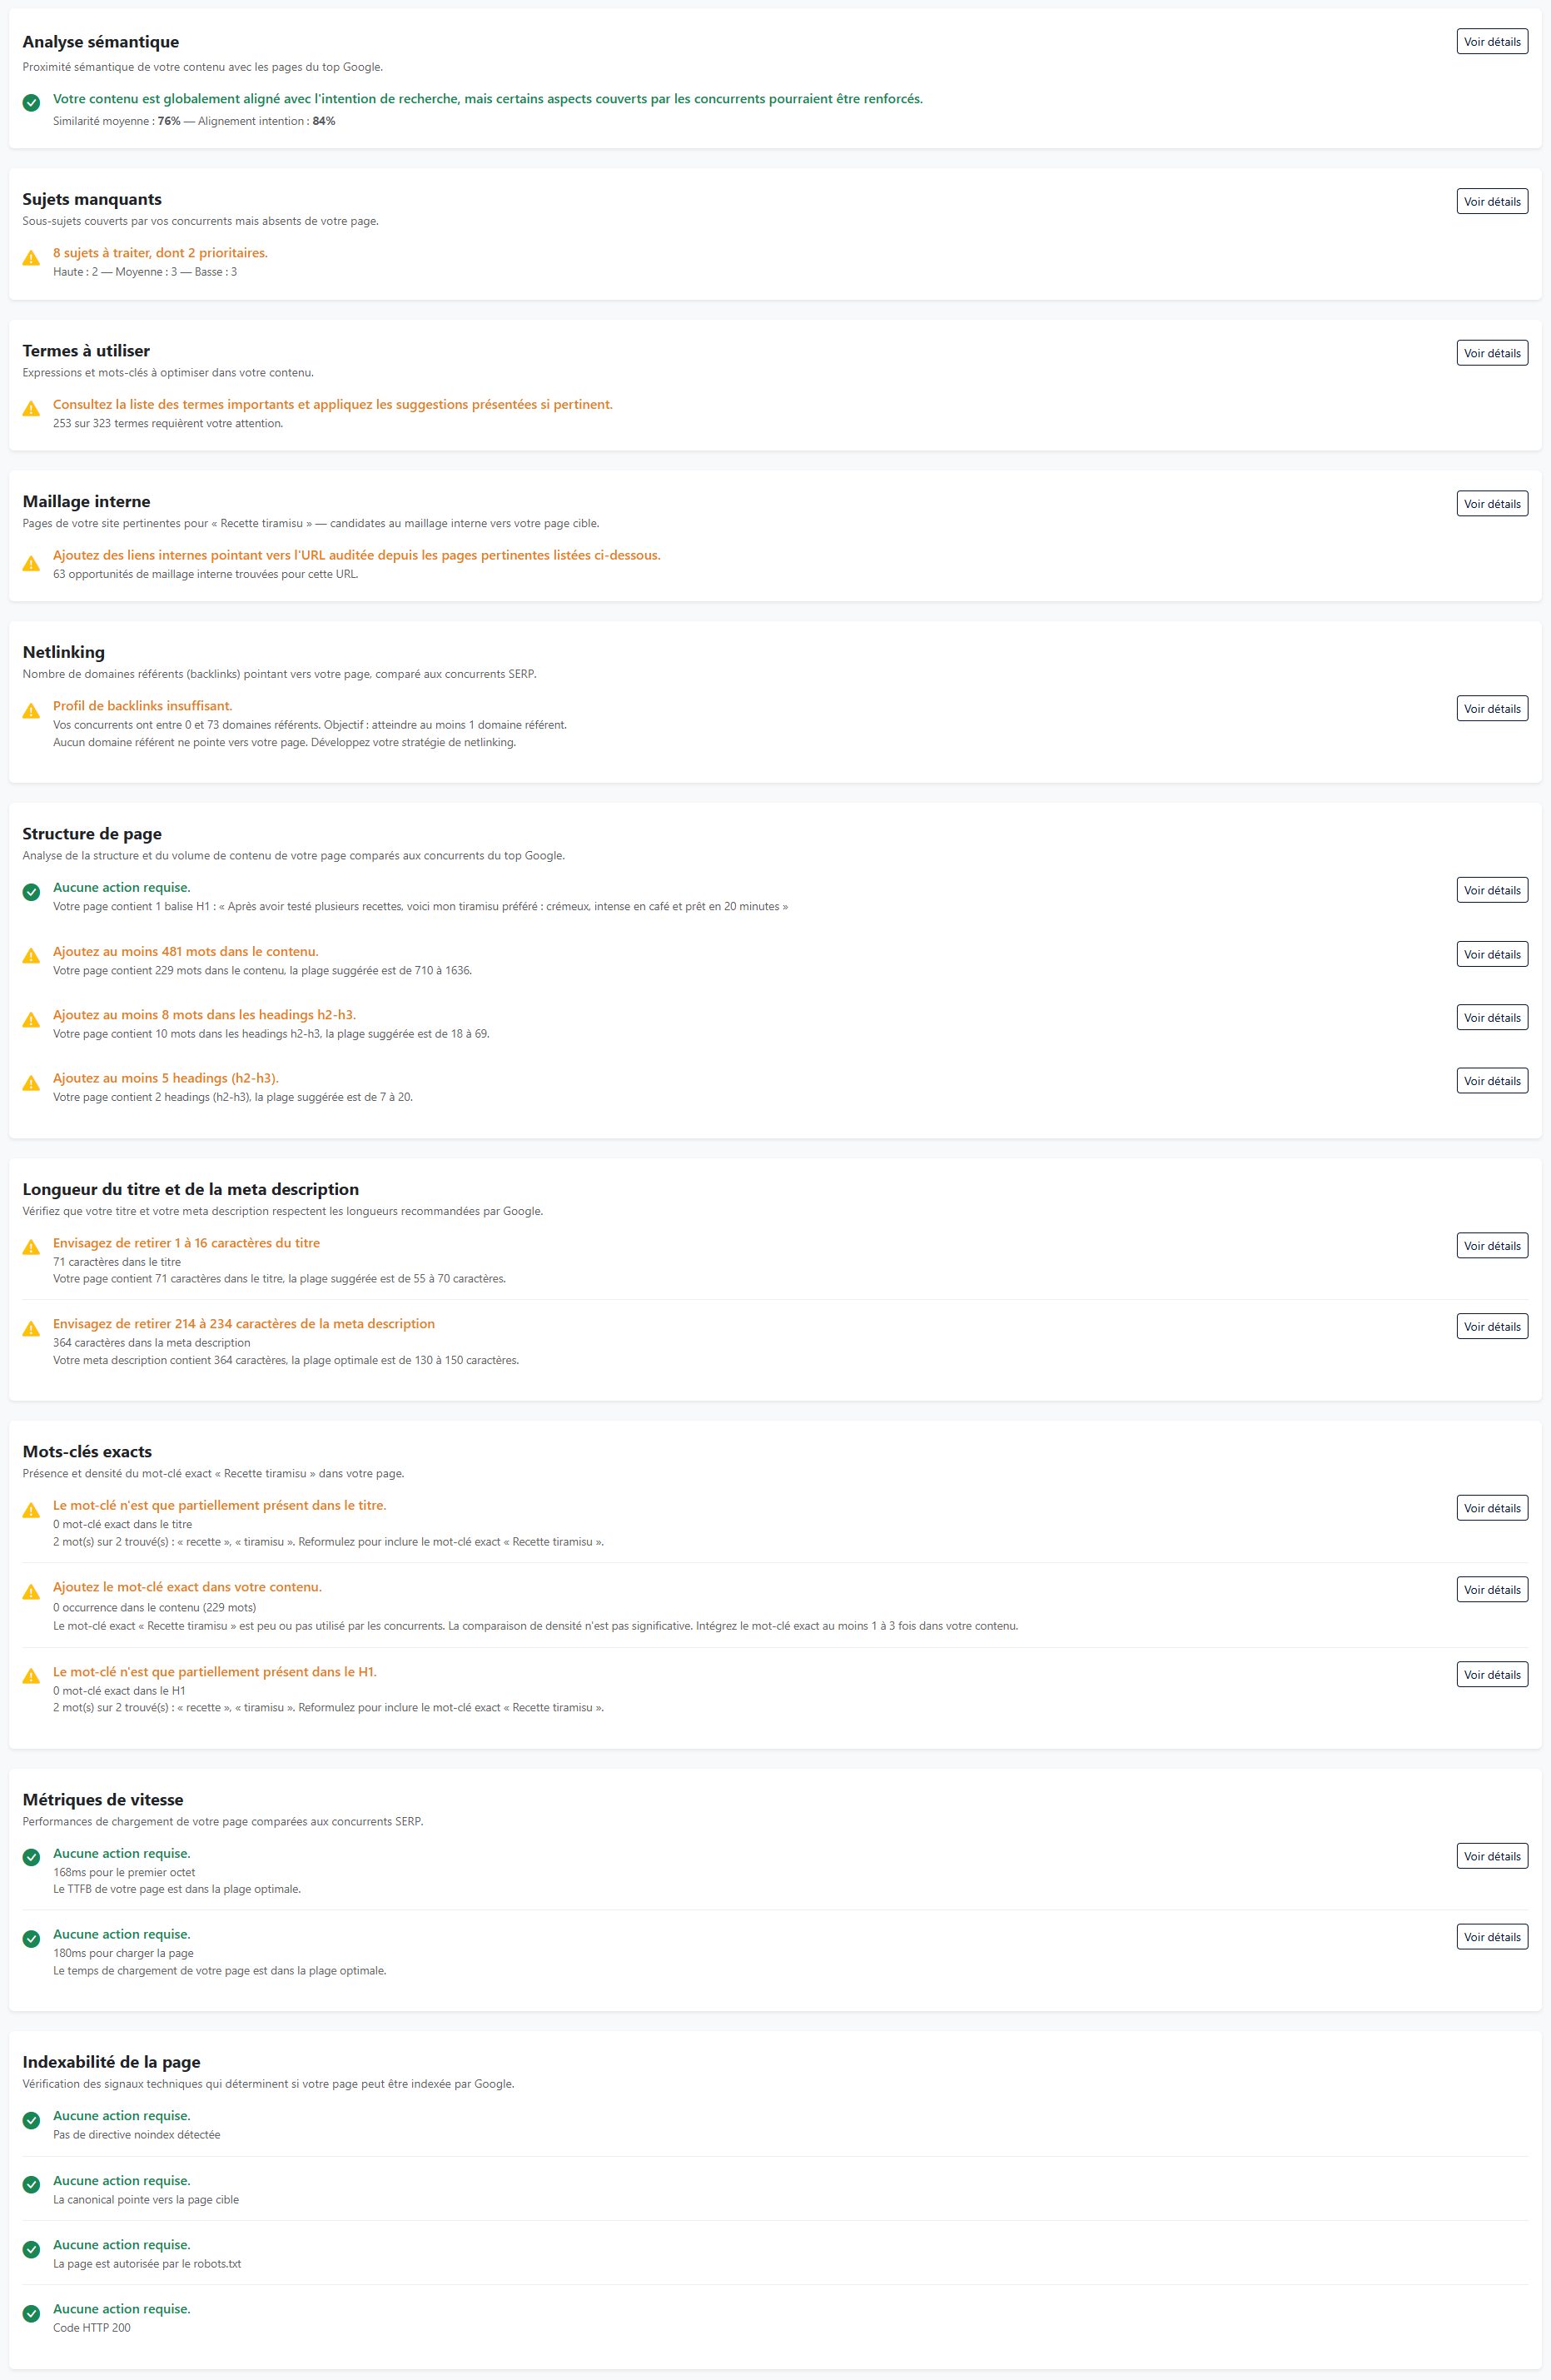This screenshot has height=2380, width=1551.
Task: Open Voir détails for 168ms TTFB row
Action: 1492,1856
